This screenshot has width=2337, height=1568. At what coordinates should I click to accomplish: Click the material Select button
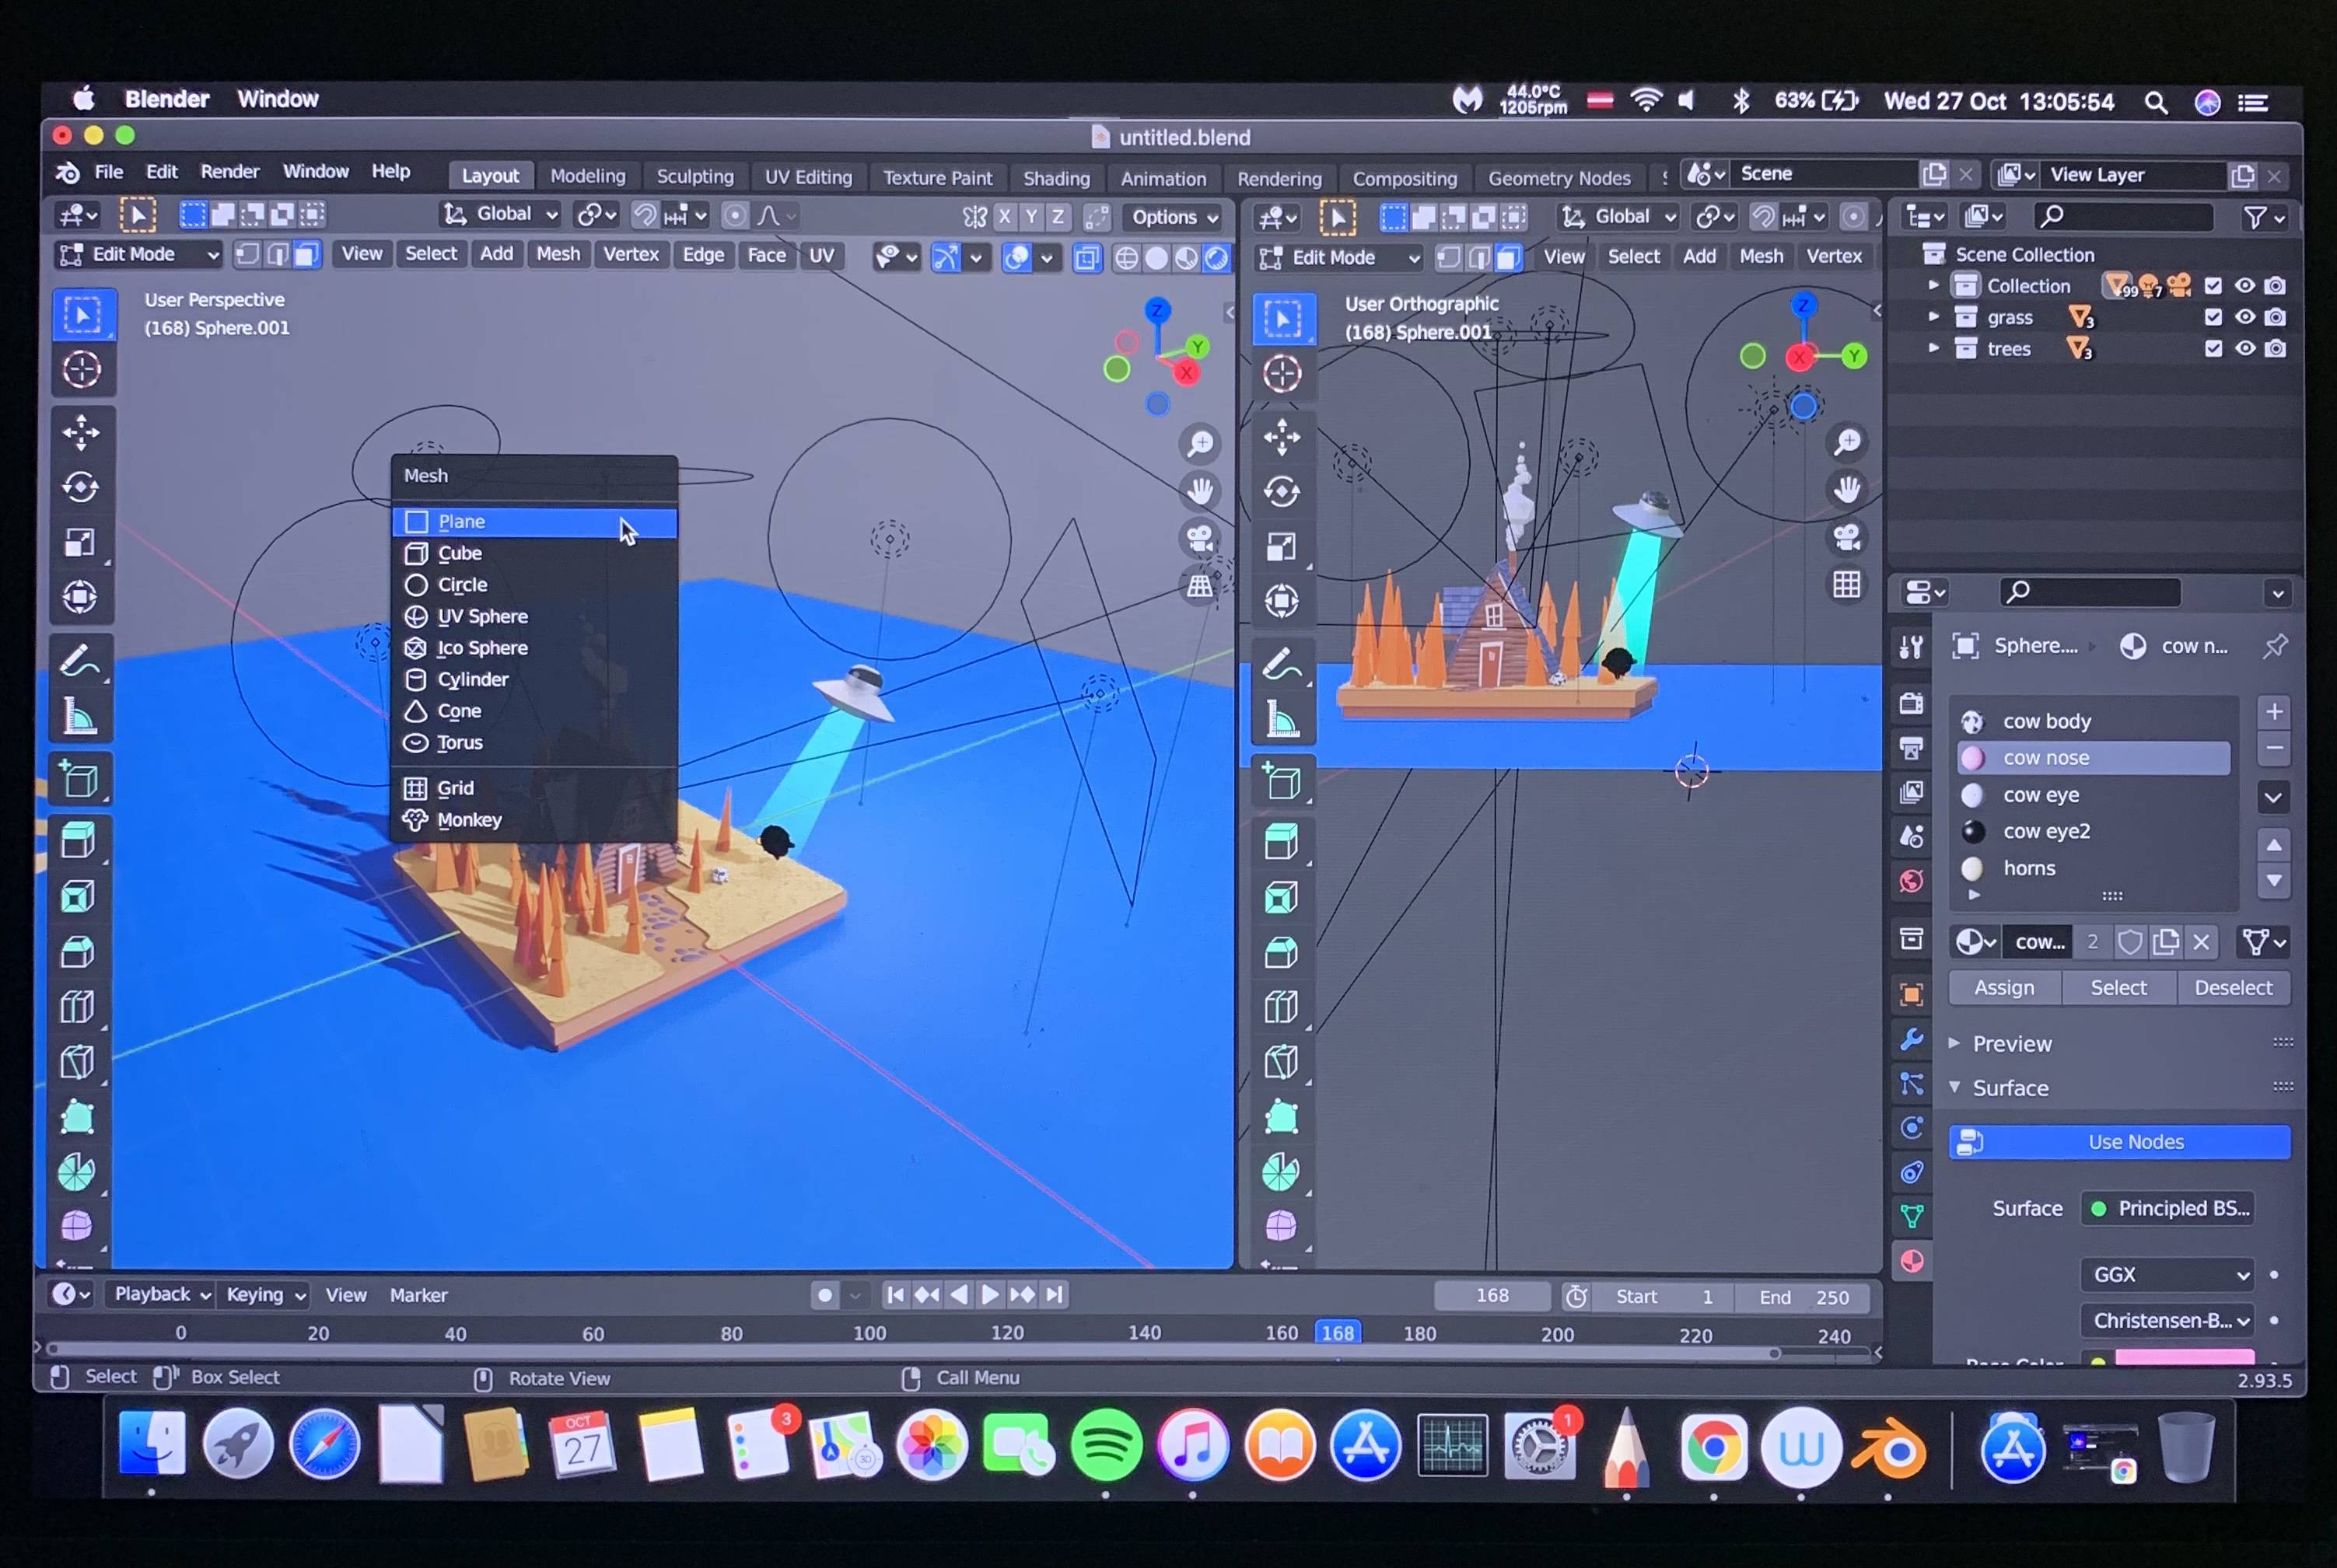click(x=2119, y=988)
